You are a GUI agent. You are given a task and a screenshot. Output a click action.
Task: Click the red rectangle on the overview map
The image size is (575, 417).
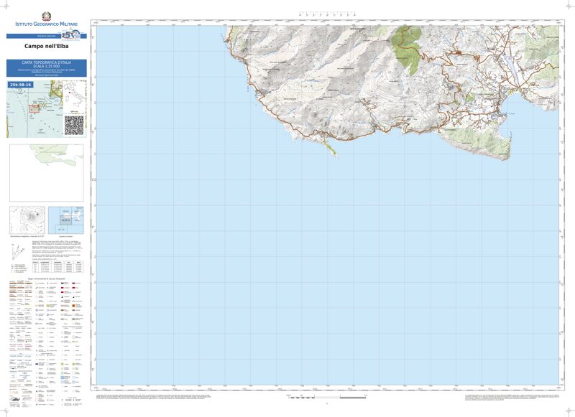click(x=34, y=109)
